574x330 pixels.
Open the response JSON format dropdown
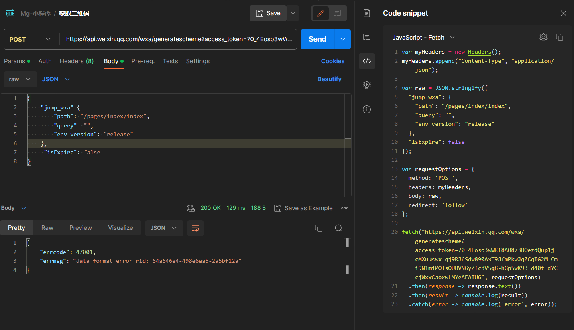point(164,228)
